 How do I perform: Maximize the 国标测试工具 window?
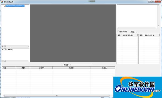153,1
